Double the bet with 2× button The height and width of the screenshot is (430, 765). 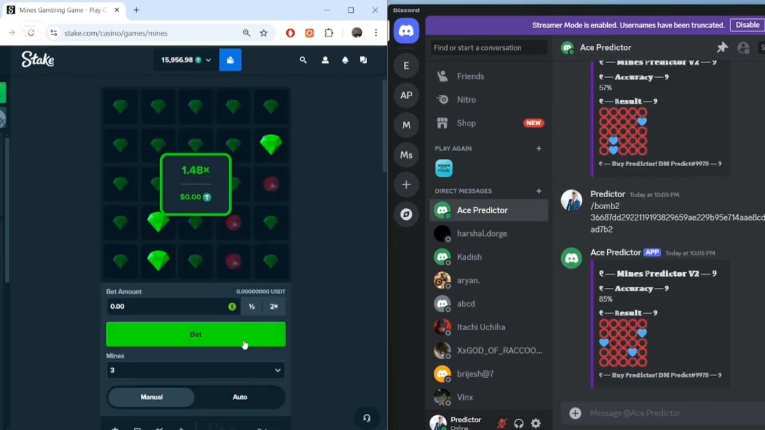pyautogui.click(x=274, y=306)
